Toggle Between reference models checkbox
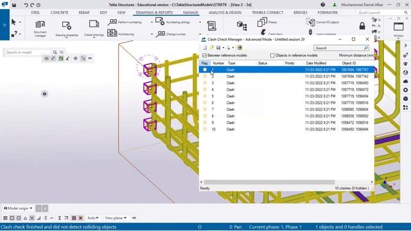The height and width of the screenshot is (231, 411). [x=204, y=56]
